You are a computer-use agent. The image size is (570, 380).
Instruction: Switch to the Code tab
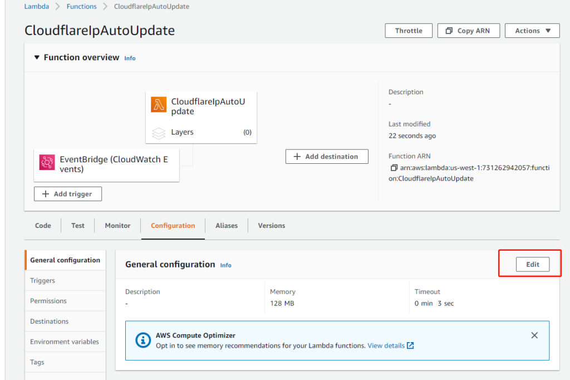coord(43,226)
